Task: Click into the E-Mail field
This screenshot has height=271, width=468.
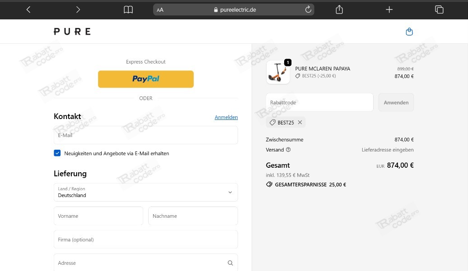Action: click(x=145, y=135)
